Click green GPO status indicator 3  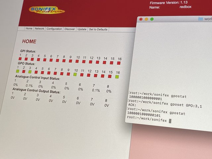pyautogui.click(x=30, y=72)
